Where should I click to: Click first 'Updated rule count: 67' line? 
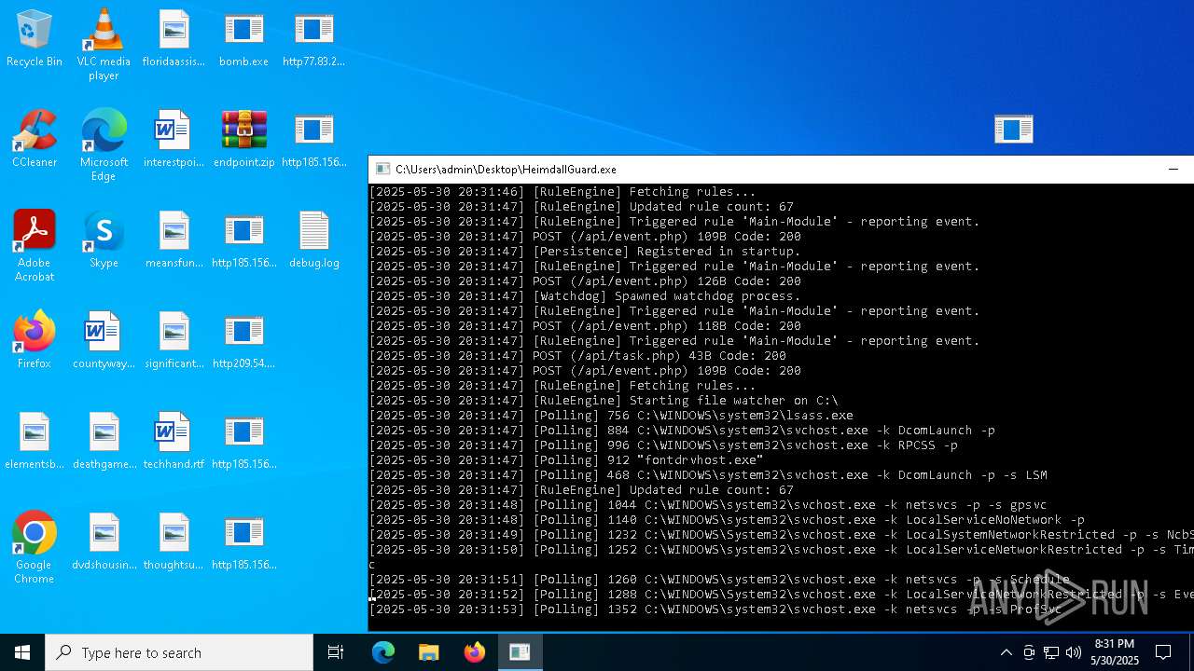[x=581, y=207]
